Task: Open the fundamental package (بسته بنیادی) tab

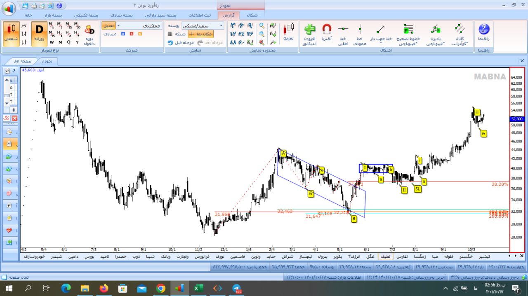Action: point(121,15)
